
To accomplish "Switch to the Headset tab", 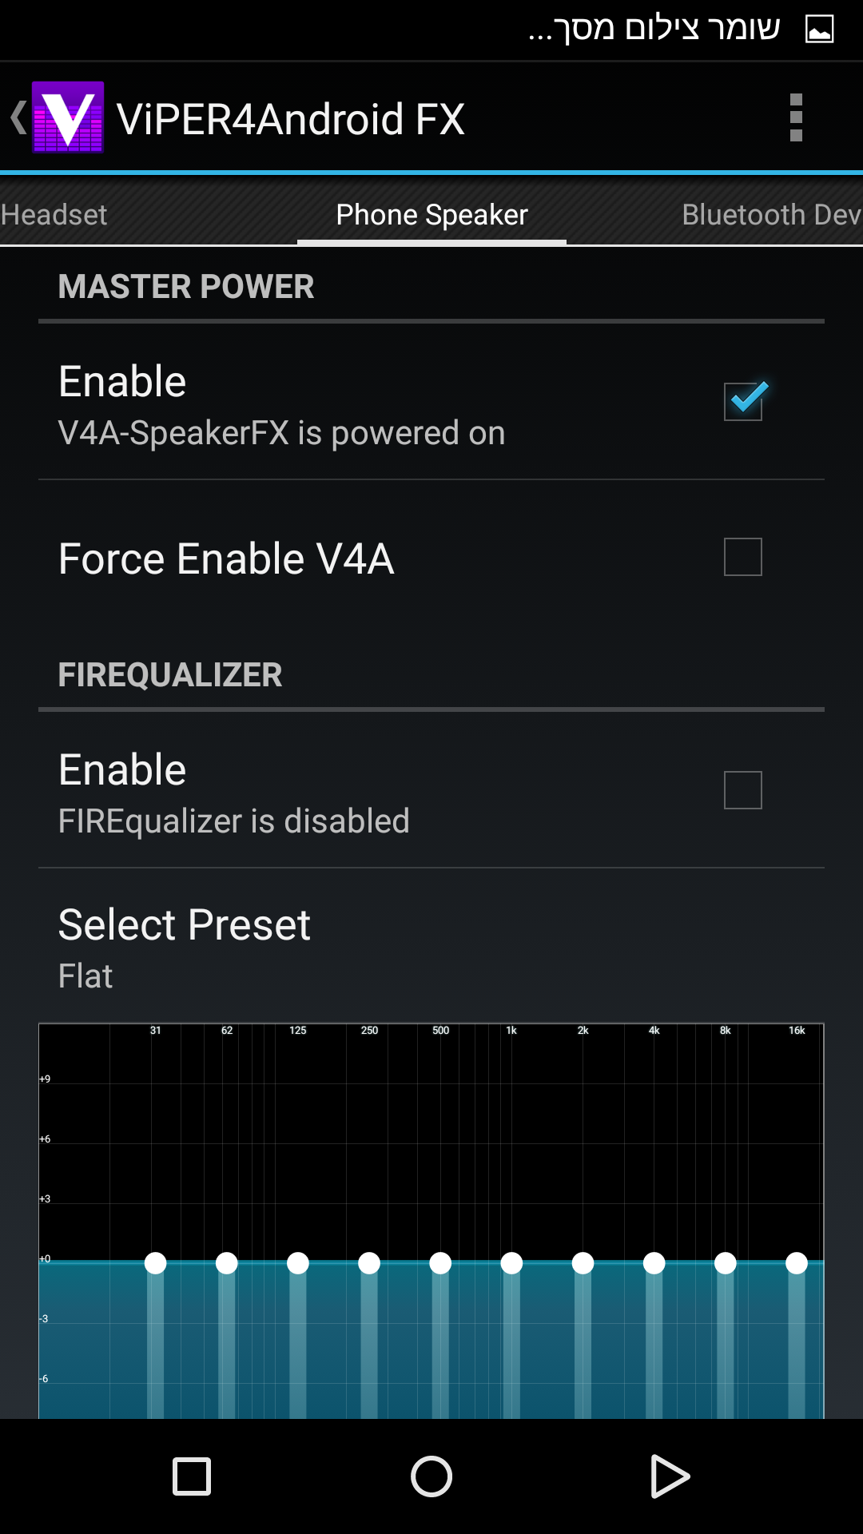I will pos(54,215).
